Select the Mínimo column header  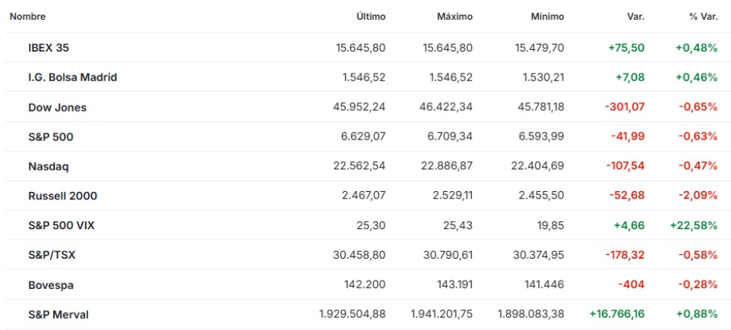(x=547, y=16)
